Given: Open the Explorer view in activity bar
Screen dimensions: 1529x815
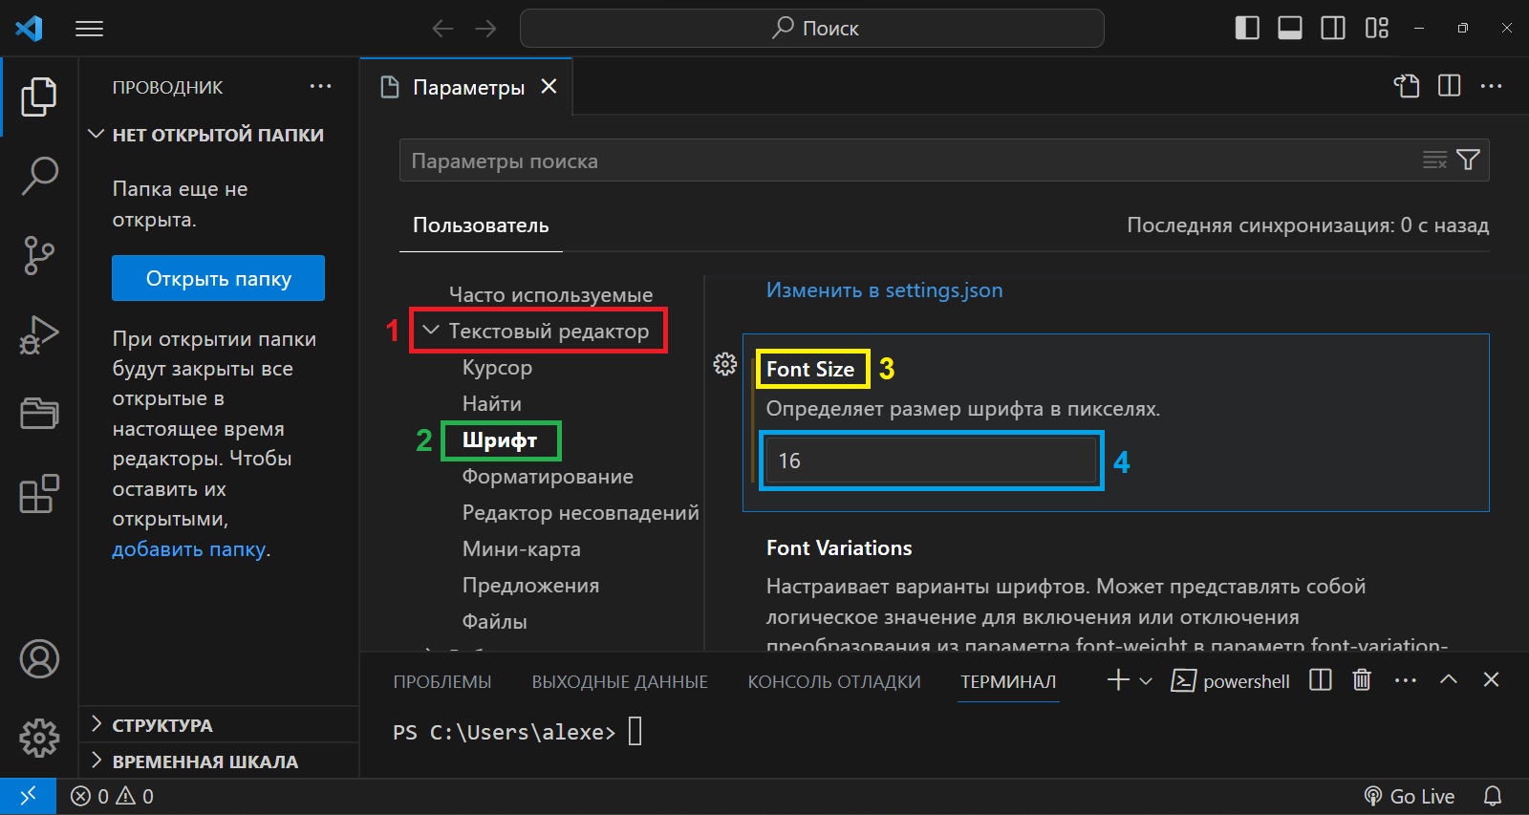Looking at the screenshot, I should (39, 97).
